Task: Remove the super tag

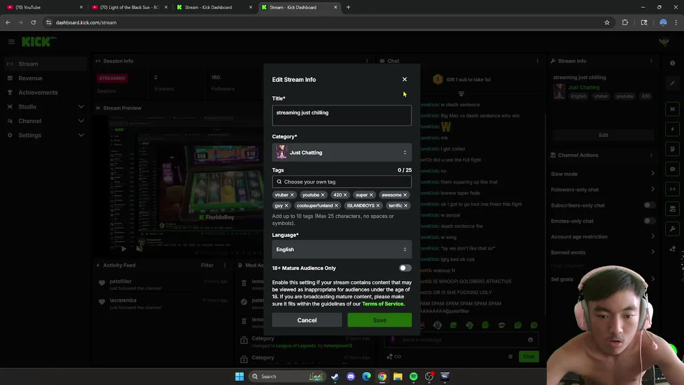Action: click(371, 195)
